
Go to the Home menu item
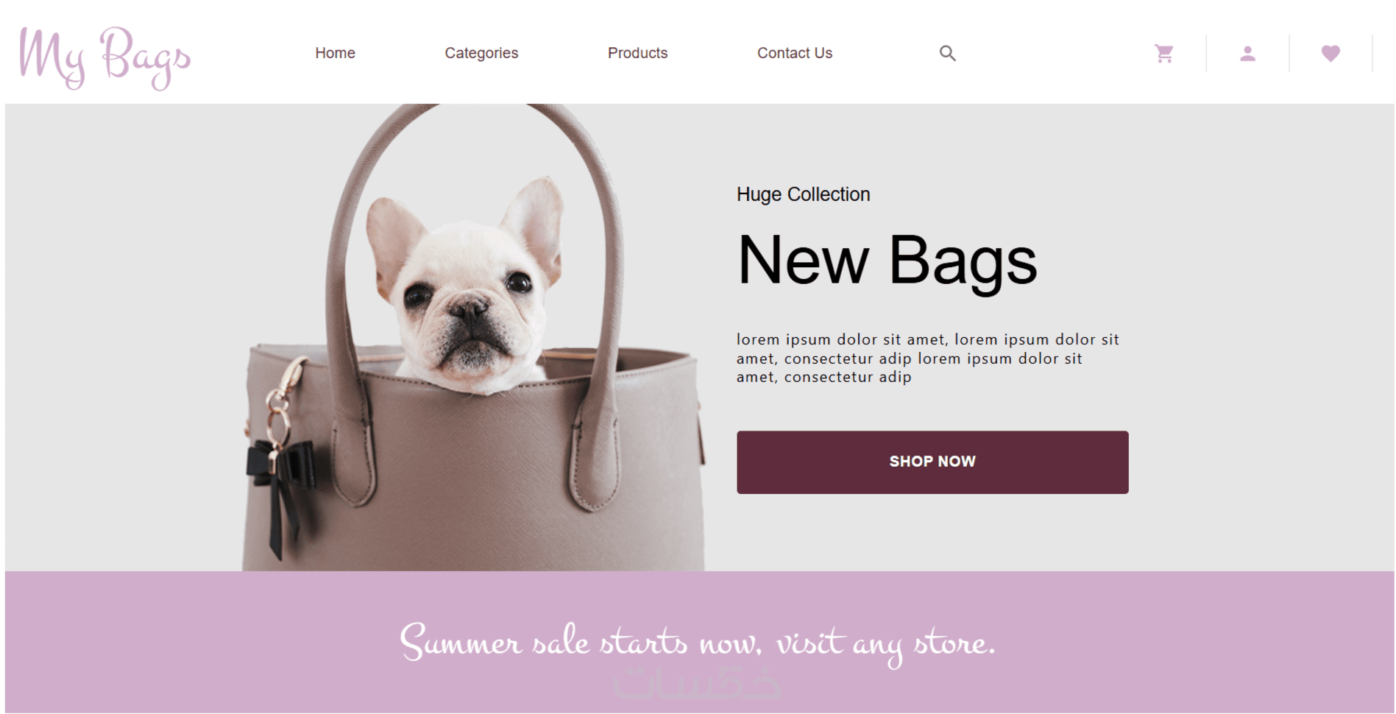click(335, 53)
